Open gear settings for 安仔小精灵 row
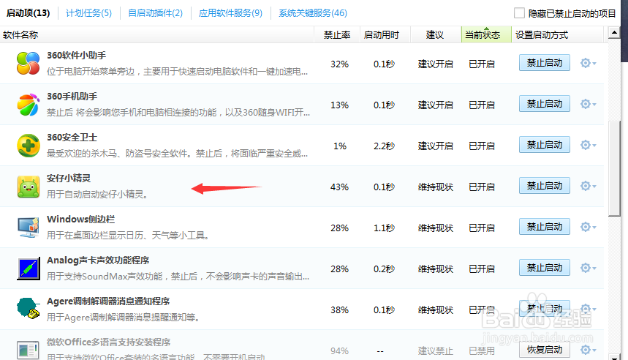628x360 pixels. 588,186
